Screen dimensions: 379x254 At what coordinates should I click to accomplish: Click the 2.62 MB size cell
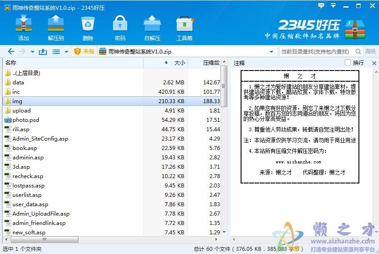point(173,83)
